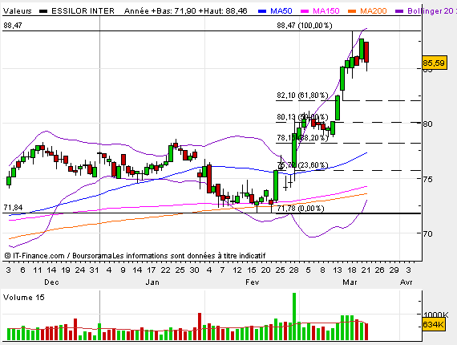The width and height of the screenshot is (457, 345).
Task: Click the magenta MA150 legend swatch
Action: click(x=305, y=11)
